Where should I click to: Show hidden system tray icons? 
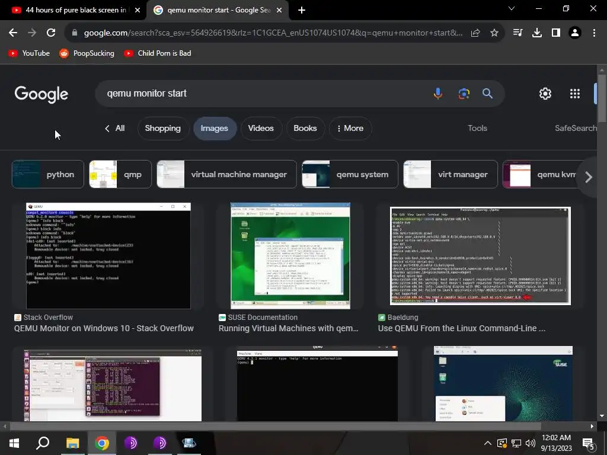click(488, 443)
